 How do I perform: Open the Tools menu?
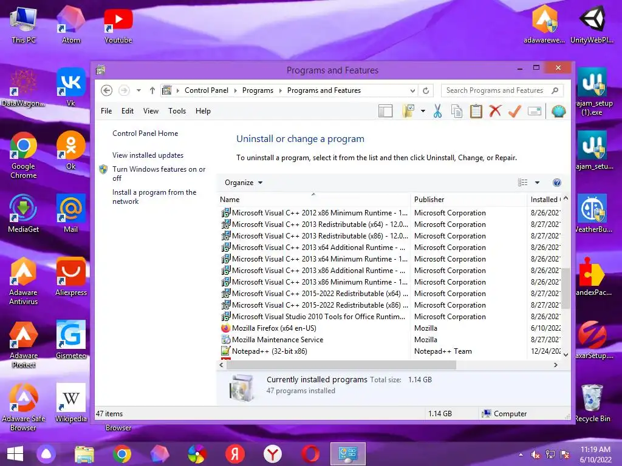177,111
